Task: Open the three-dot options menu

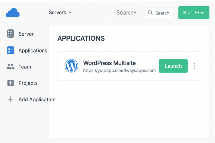Action: point(194,66)
